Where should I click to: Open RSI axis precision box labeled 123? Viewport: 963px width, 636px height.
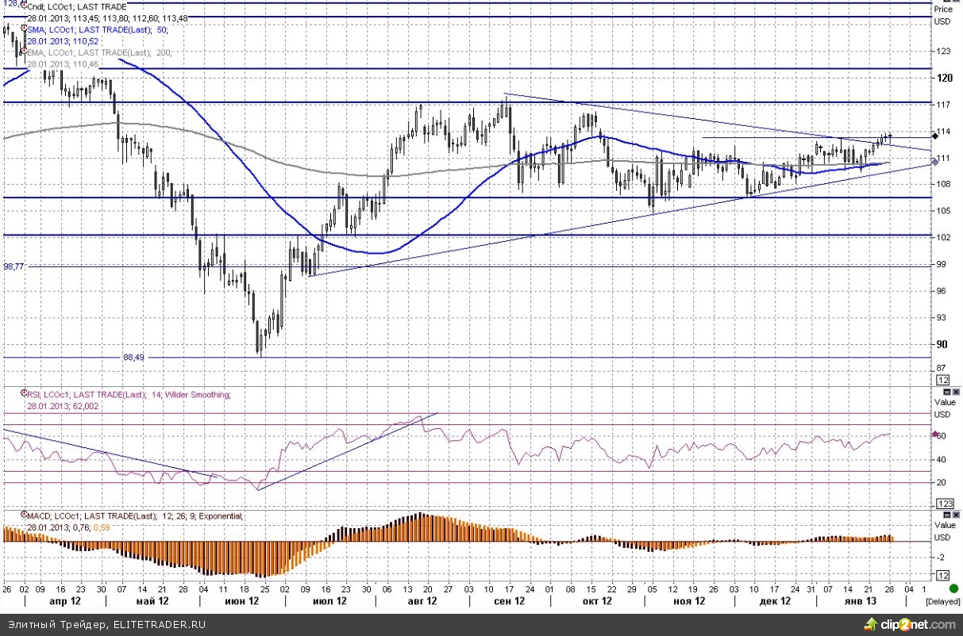[945, 504]
